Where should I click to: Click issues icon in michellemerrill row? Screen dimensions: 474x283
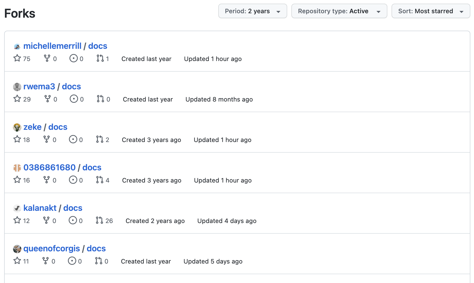pos(74,58)
